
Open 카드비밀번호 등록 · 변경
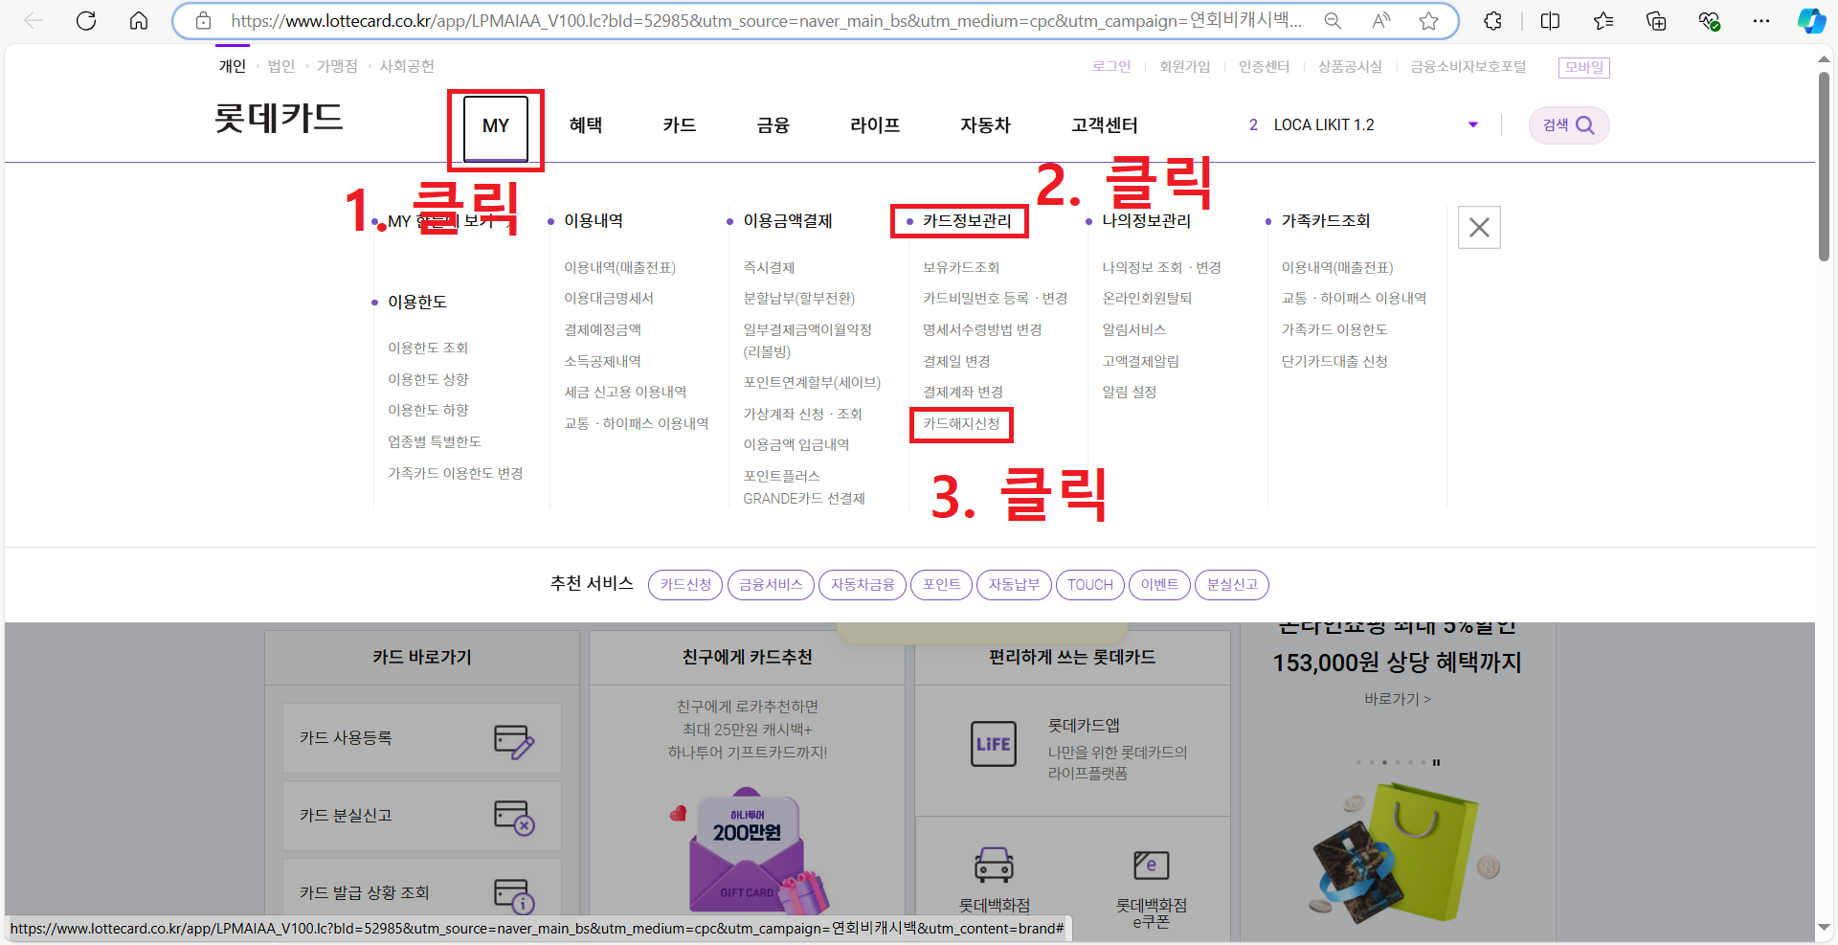pos(995,298)
